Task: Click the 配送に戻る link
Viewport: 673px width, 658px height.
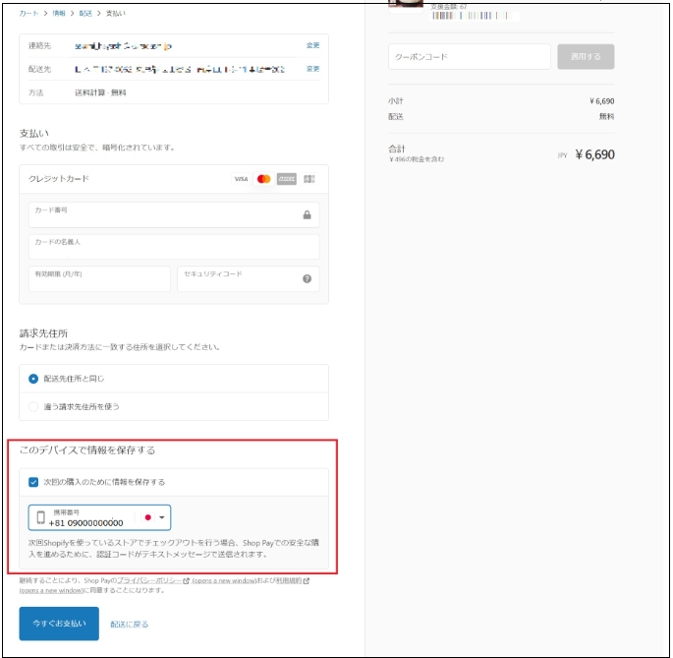Action: click(129, 625)
